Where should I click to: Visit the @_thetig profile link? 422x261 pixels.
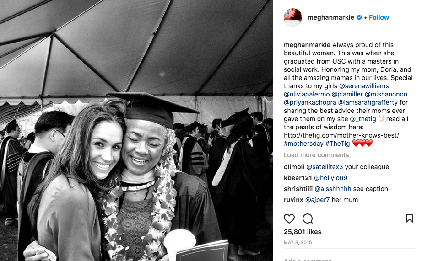(363, 119)
